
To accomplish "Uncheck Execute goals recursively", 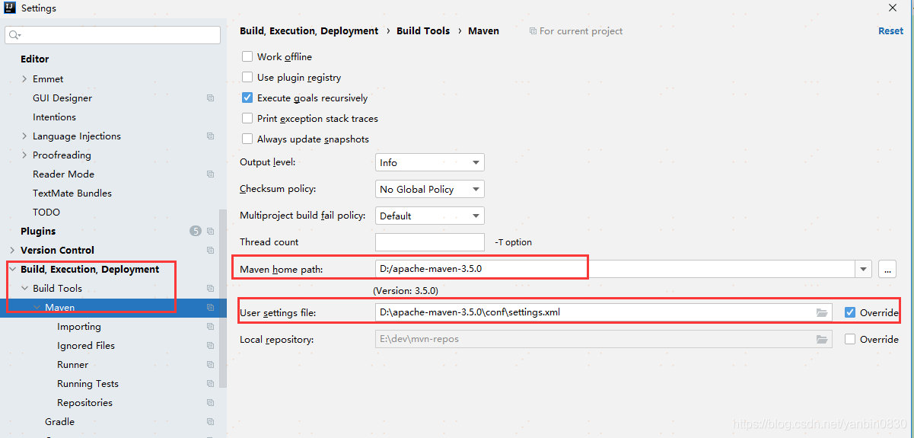I will point(247,98).
